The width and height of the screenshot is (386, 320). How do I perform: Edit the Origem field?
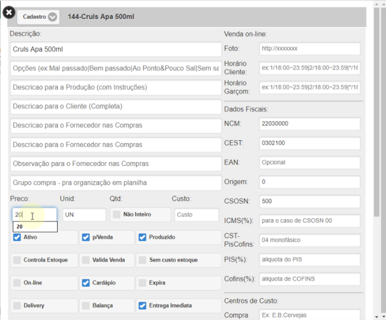click(310, 182)
